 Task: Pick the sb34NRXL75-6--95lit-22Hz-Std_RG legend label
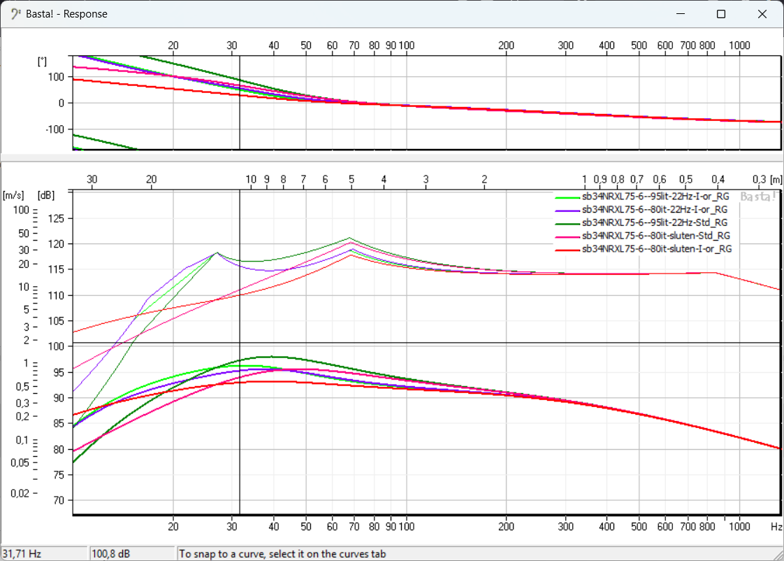656,222
